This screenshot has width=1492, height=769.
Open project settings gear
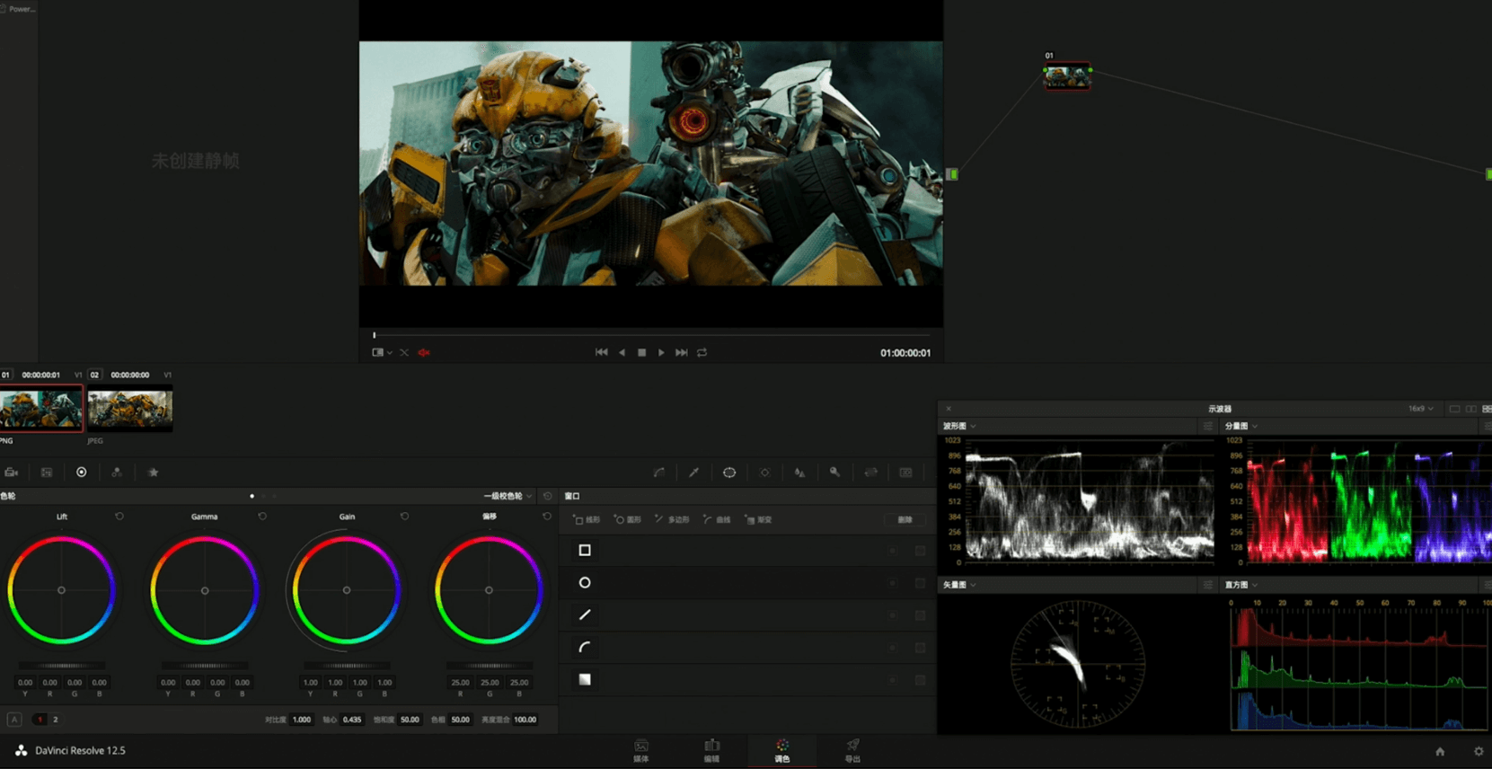[x=1479, y=752]
